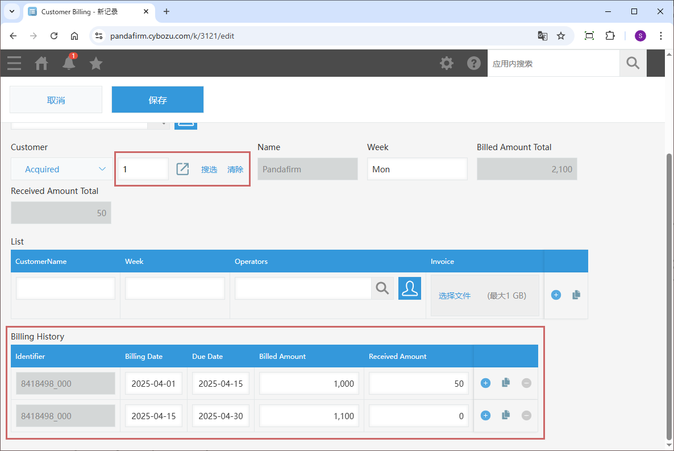The width and height of the screenshot is (674, 451).
Task: Click the Week input field containing Mon
Action: point(417,169)
